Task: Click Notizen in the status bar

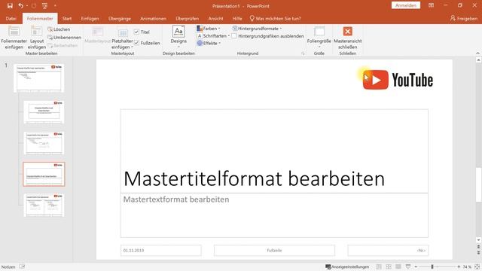Action: coord(8,266)
